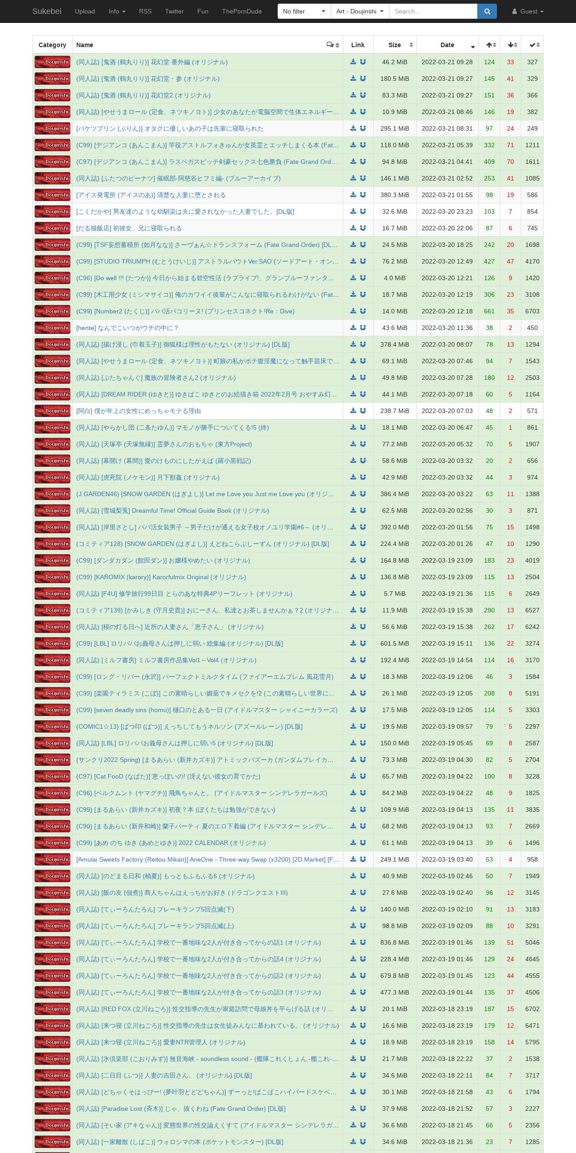This screenshot has width=576, height=1153.
Task: Sort by completed downloads checkmark header
Action: click(x=532, y=45)
